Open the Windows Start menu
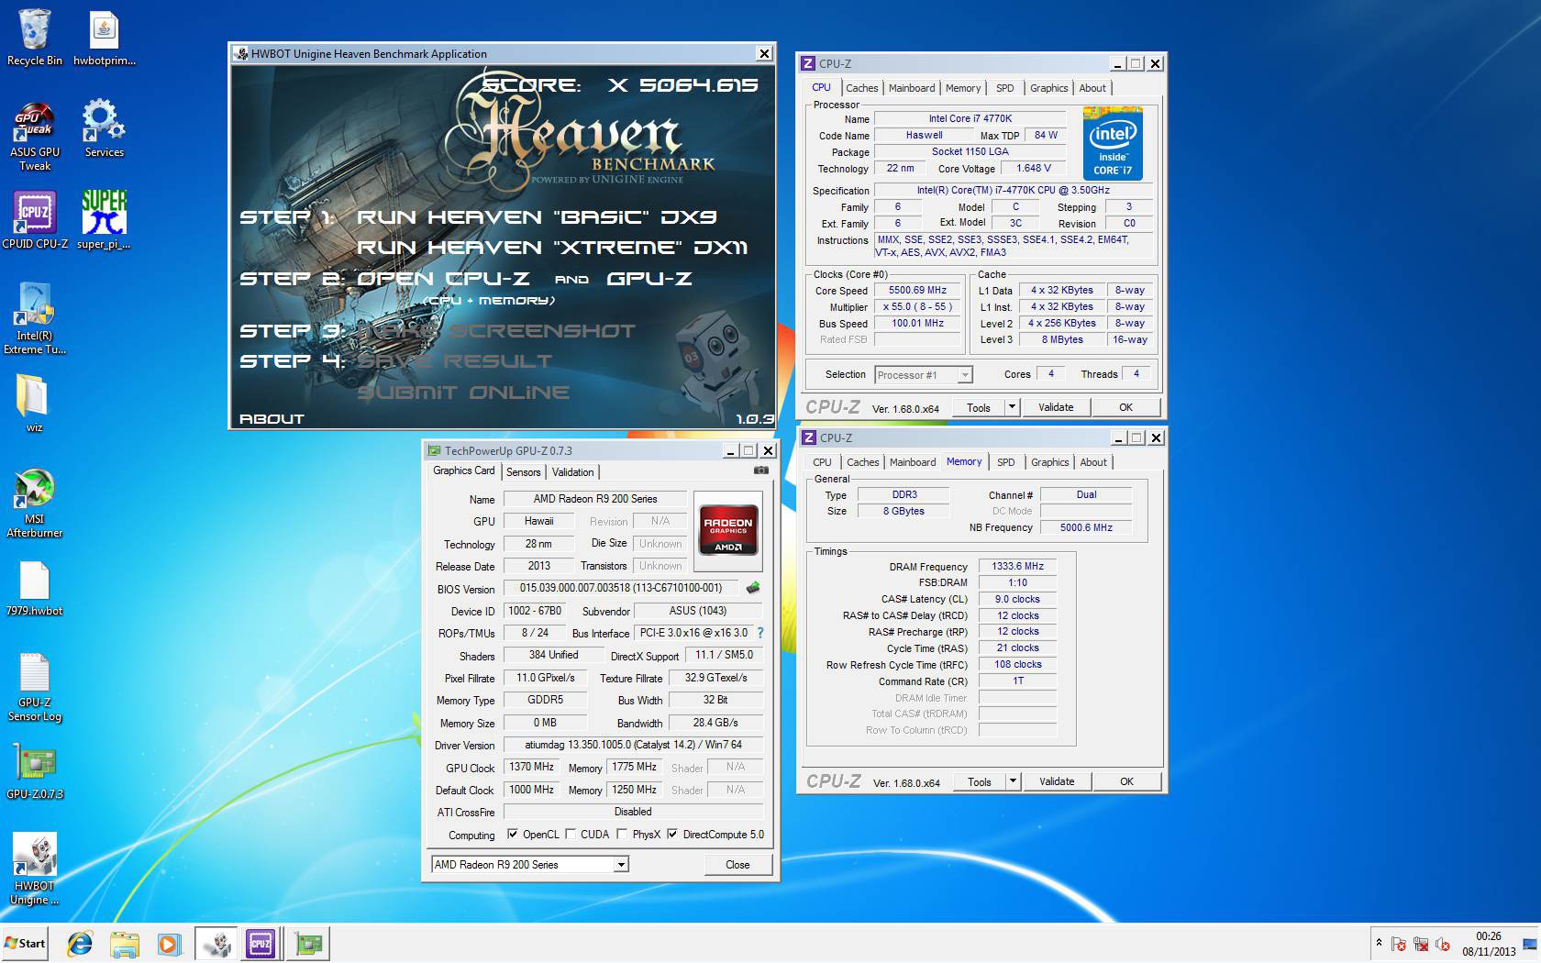The image size is (1541, 963). (x=27, y=943)
